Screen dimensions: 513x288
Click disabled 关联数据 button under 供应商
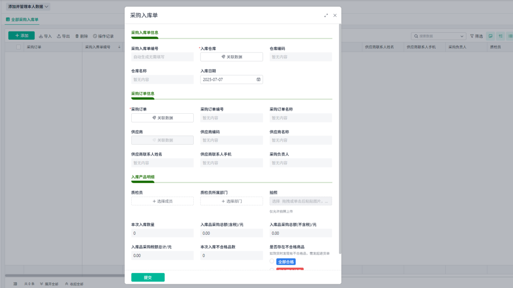point(162,140)
